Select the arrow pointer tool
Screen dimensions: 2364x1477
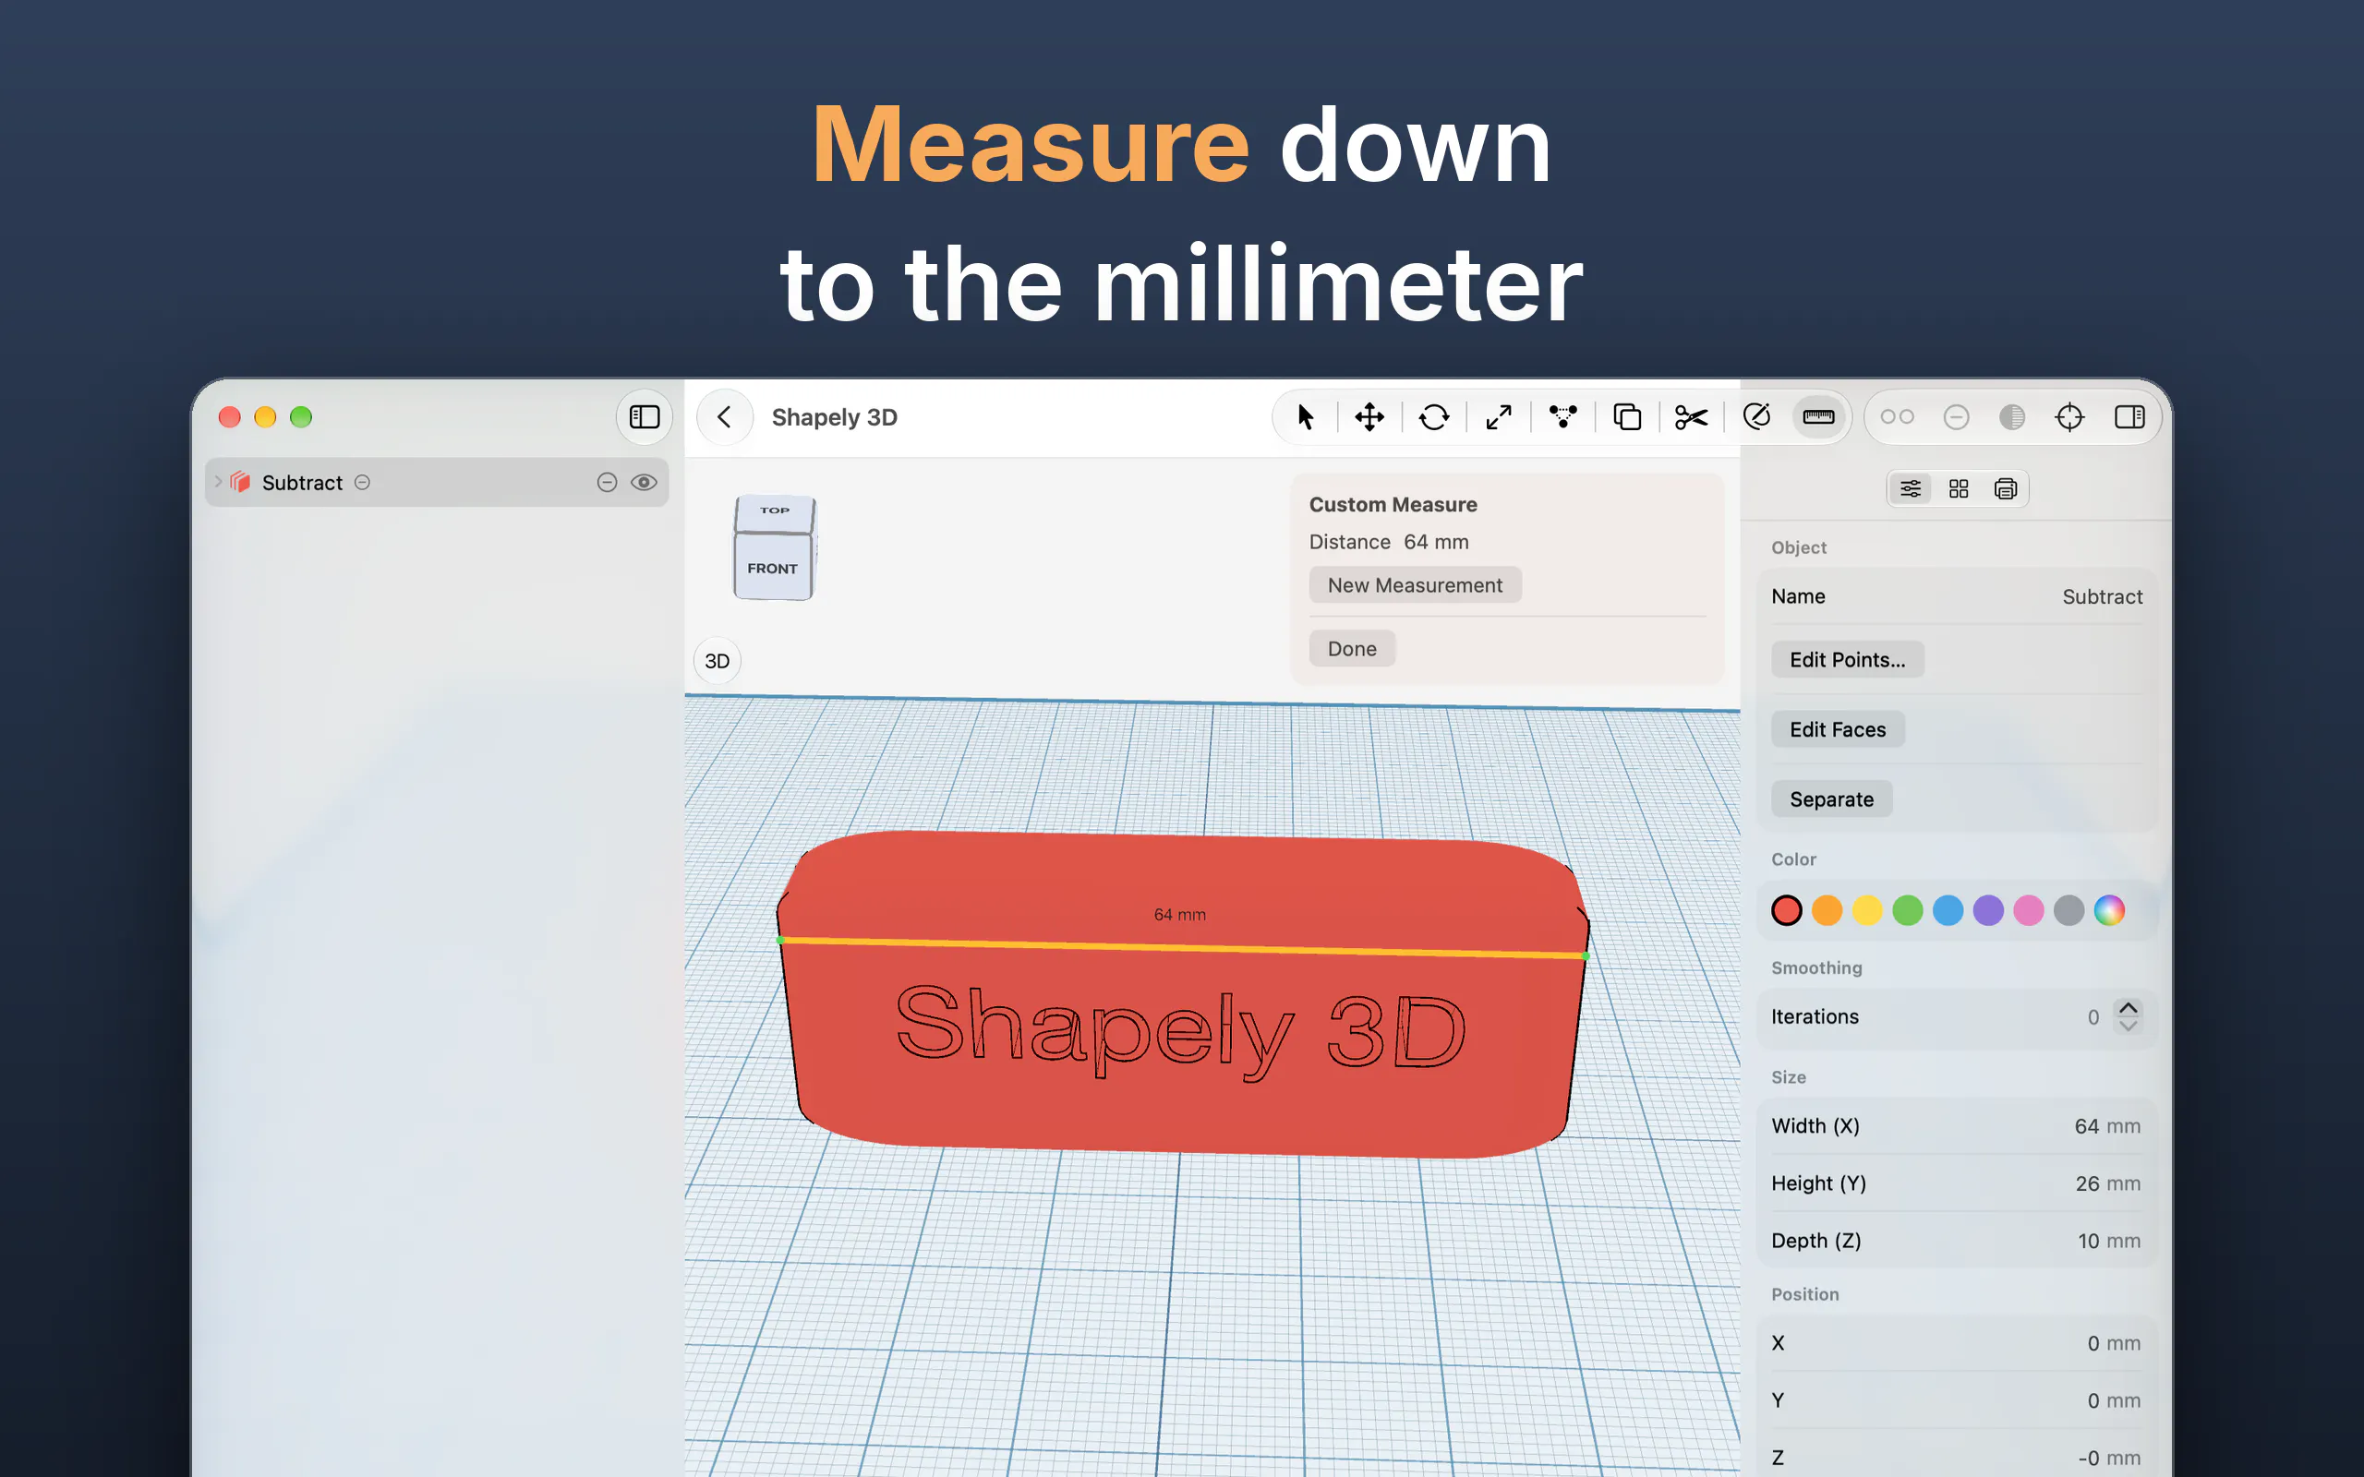(x=1305, y=417)
